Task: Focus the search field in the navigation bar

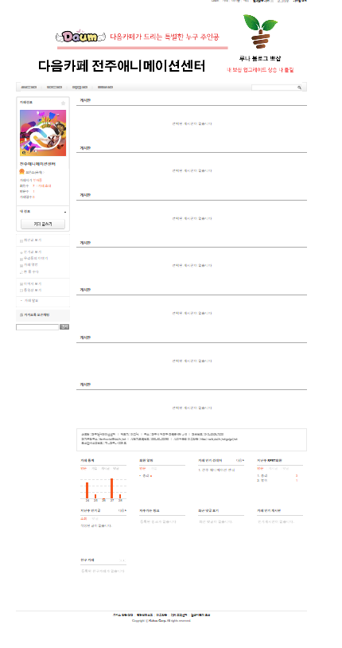Action: [274, 88]
